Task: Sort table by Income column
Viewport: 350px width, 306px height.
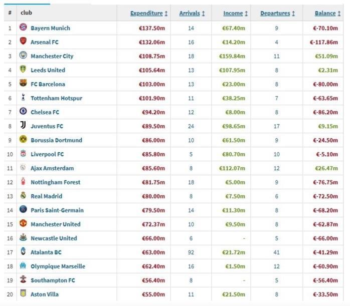Action: tap(236, 14)
